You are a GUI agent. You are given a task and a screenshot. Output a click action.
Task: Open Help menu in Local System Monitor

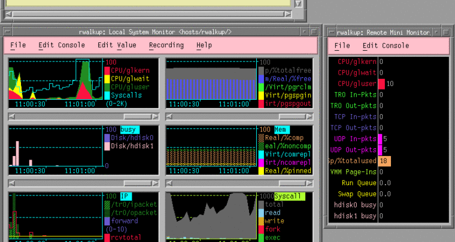coord(204,45)
